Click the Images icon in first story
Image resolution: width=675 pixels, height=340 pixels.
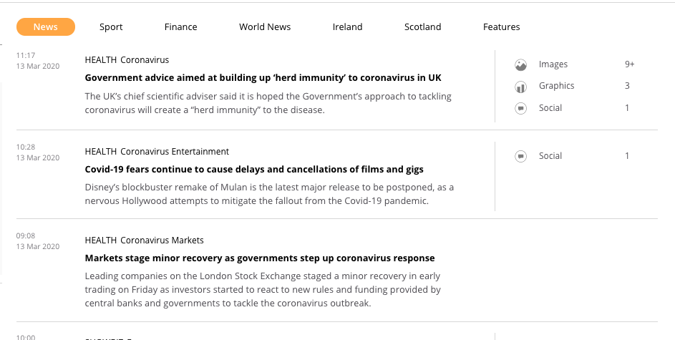click(521, 65)
